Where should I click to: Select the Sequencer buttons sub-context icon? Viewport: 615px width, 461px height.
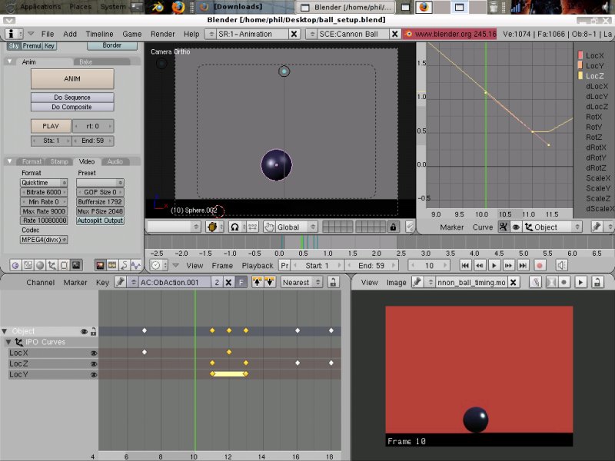click(x=112, y=265)
